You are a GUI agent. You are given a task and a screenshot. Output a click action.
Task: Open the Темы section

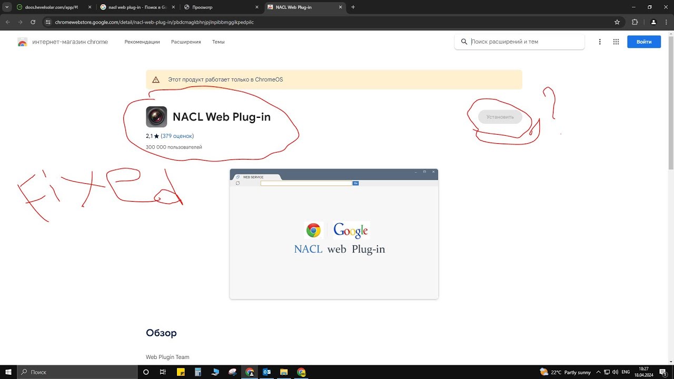(x=218, y=42)
